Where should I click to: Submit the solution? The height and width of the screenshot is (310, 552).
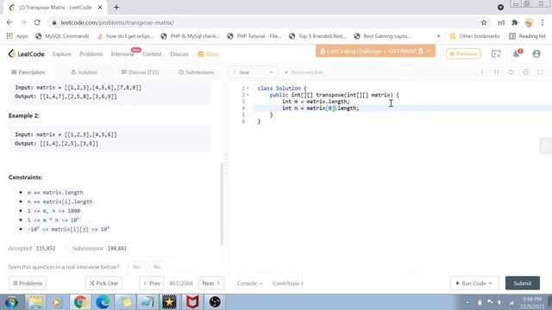pyautogui.click(x=523, y=283)
